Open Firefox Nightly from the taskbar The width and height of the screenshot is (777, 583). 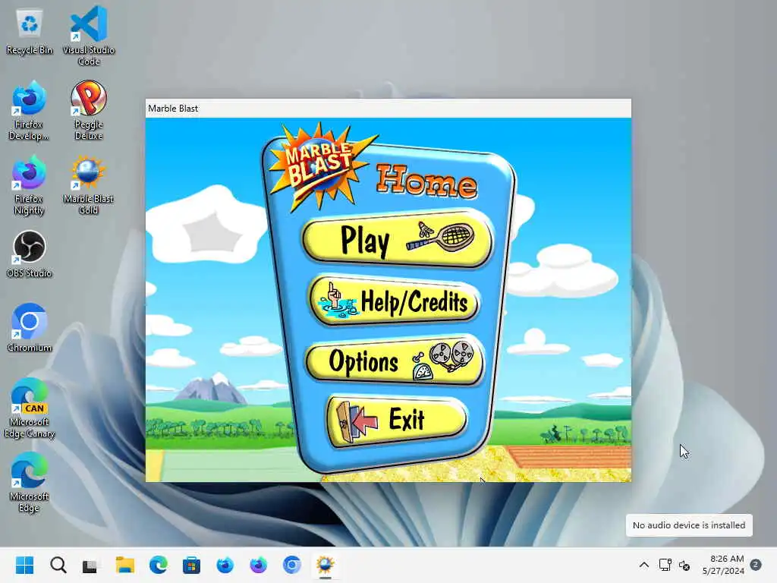tap(258, 565)
